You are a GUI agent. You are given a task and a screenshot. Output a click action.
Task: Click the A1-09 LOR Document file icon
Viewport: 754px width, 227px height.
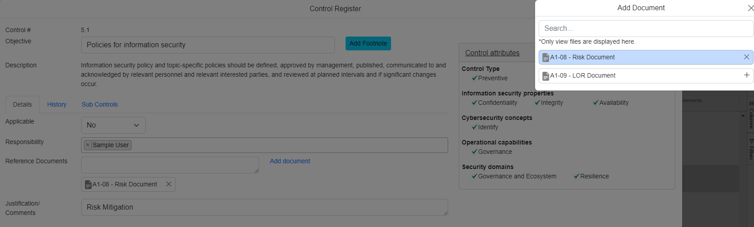click(545, 76)
